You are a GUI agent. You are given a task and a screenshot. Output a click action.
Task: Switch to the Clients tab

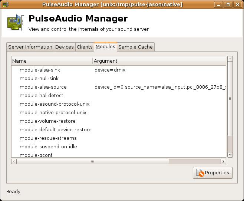point(85,47)
